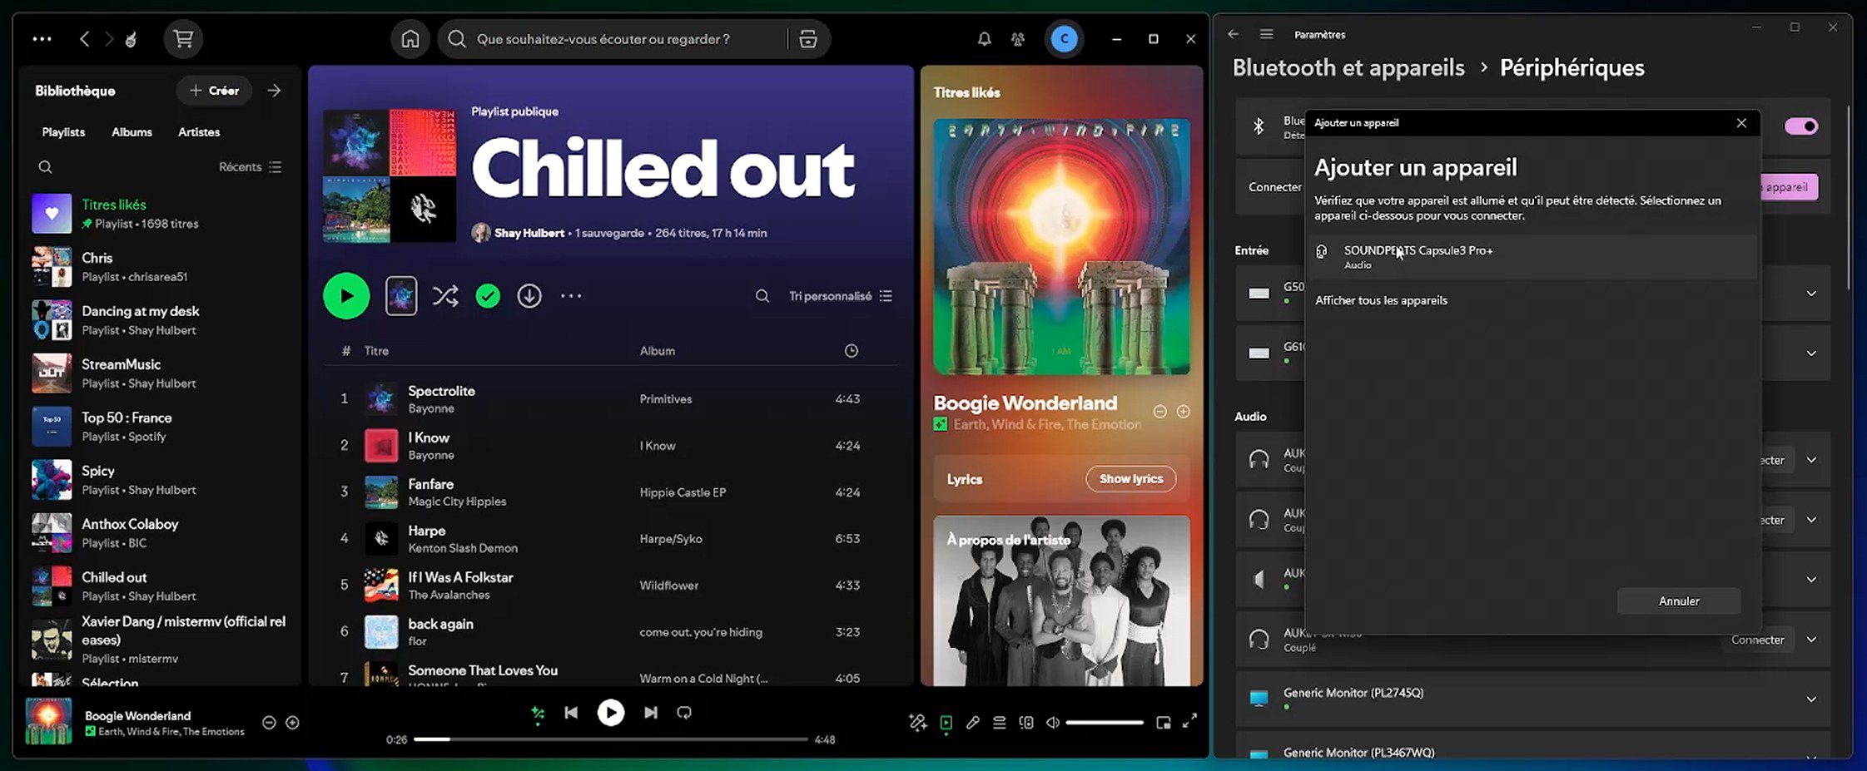Select SOUNDPEATS Capsule3 Pro+ device

[1530, 256]
